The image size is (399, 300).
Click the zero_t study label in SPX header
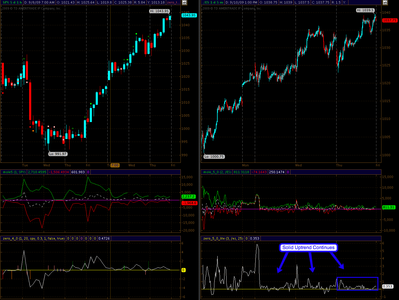[173, 2]
